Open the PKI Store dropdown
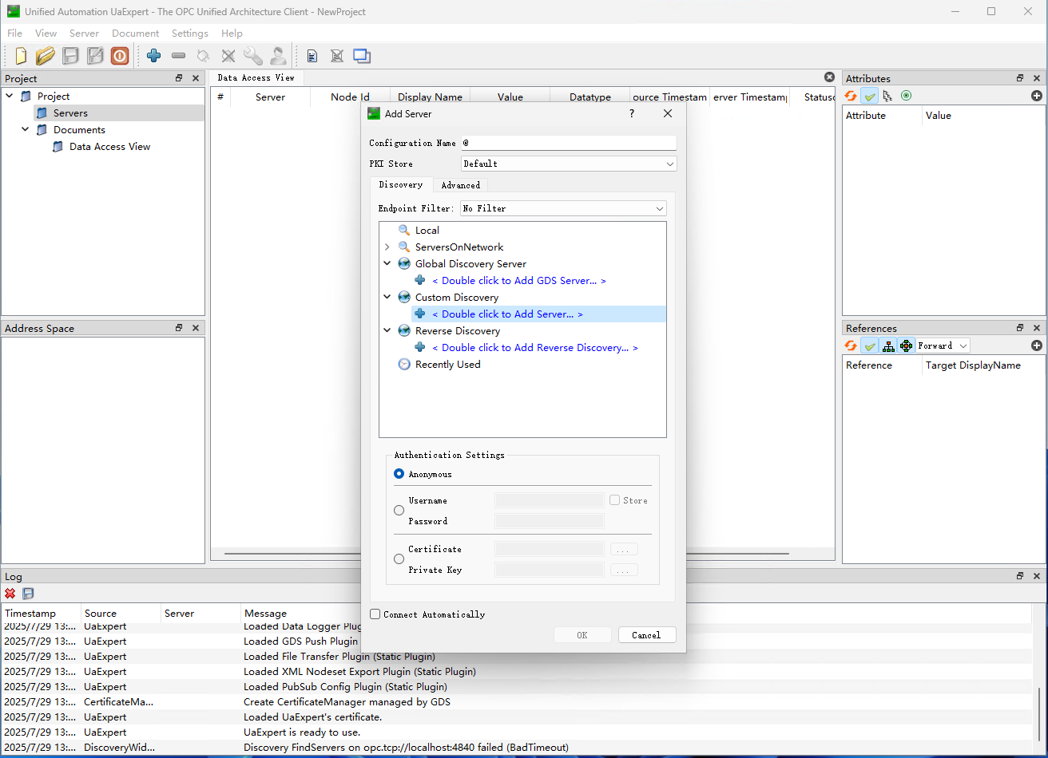 click(x=569, y=164)
